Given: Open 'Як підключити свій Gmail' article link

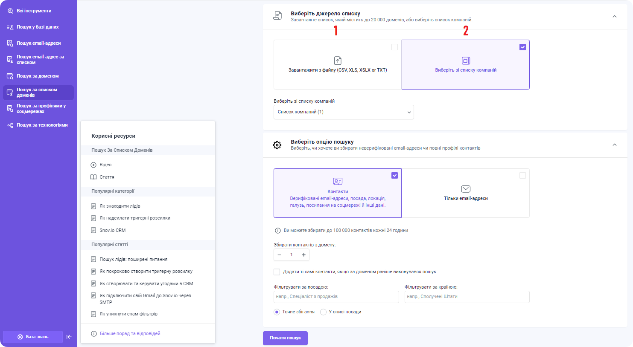Looking at the screenshot, I should point(146,299).
